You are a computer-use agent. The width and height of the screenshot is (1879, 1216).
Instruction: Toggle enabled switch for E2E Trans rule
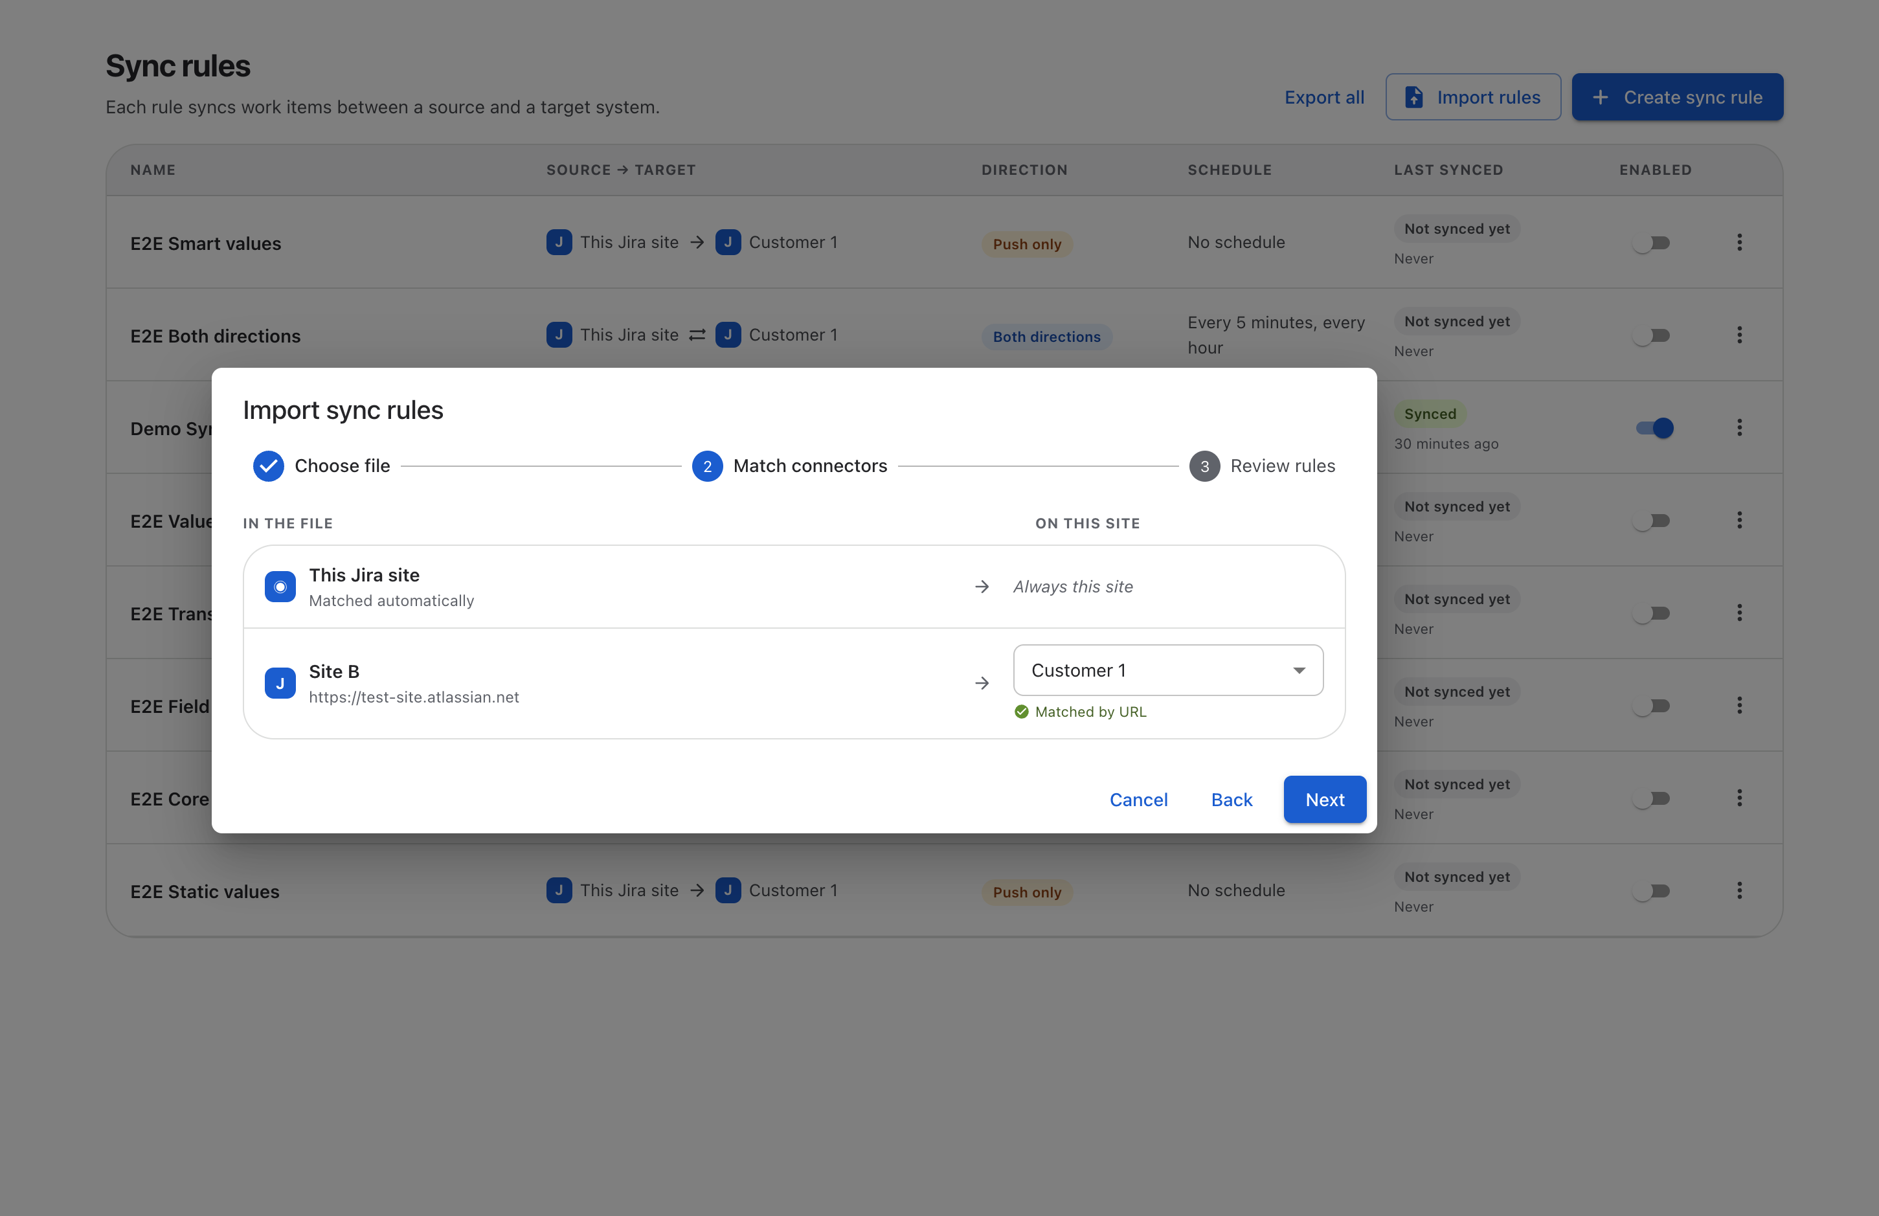click(1652, 614)
